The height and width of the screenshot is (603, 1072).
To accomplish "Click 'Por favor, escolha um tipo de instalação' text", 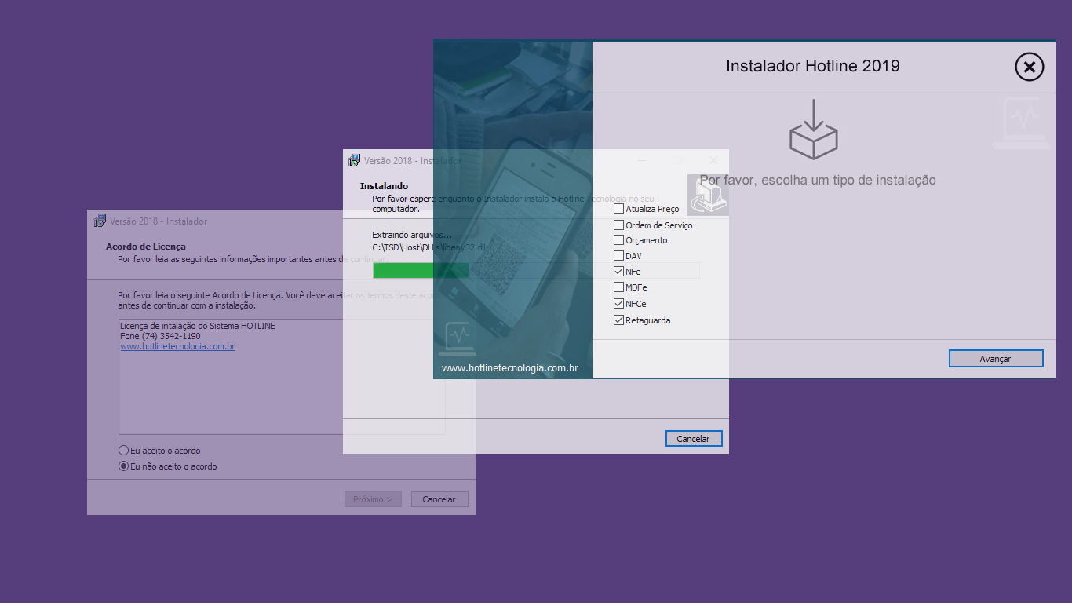I will [x=818, y=180].
